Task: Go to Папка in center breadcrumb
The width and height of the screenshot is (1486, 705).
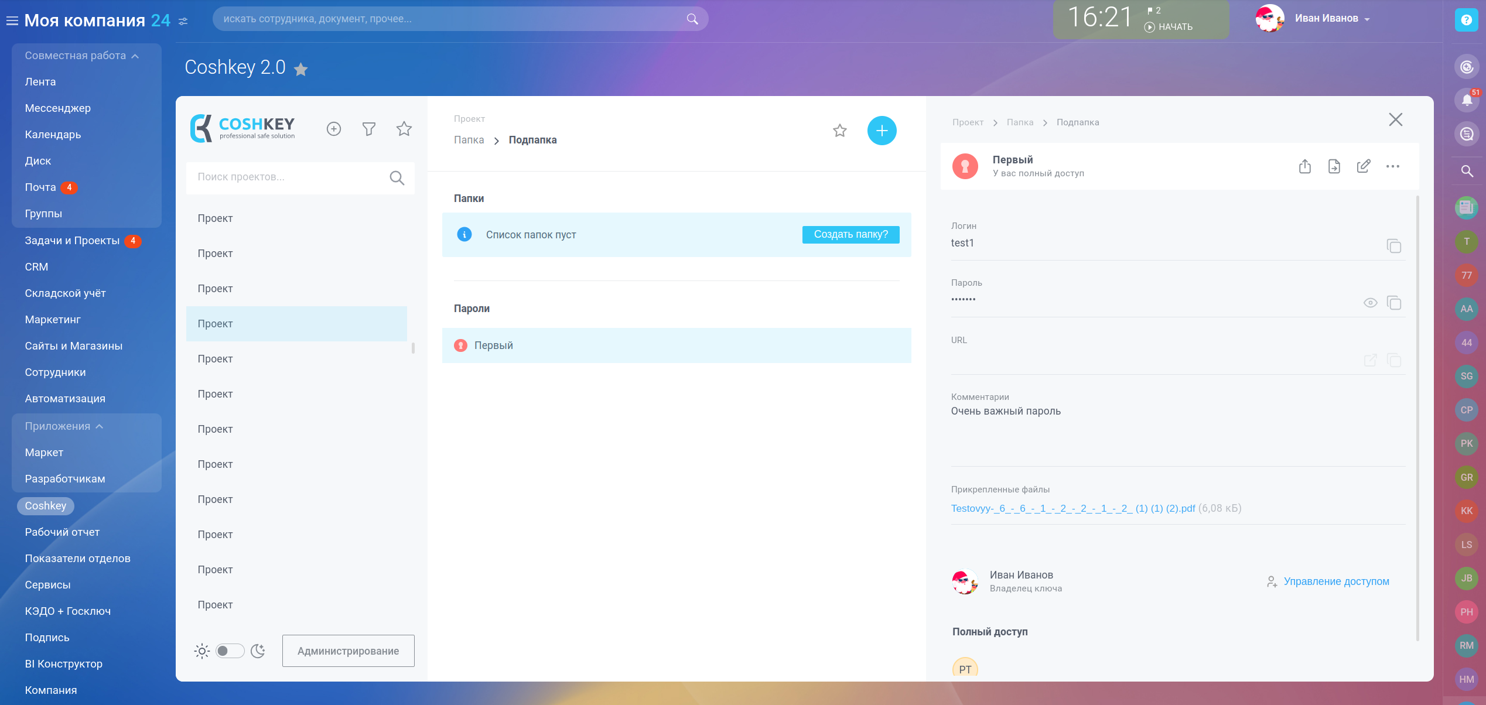Action: (469, 140)
